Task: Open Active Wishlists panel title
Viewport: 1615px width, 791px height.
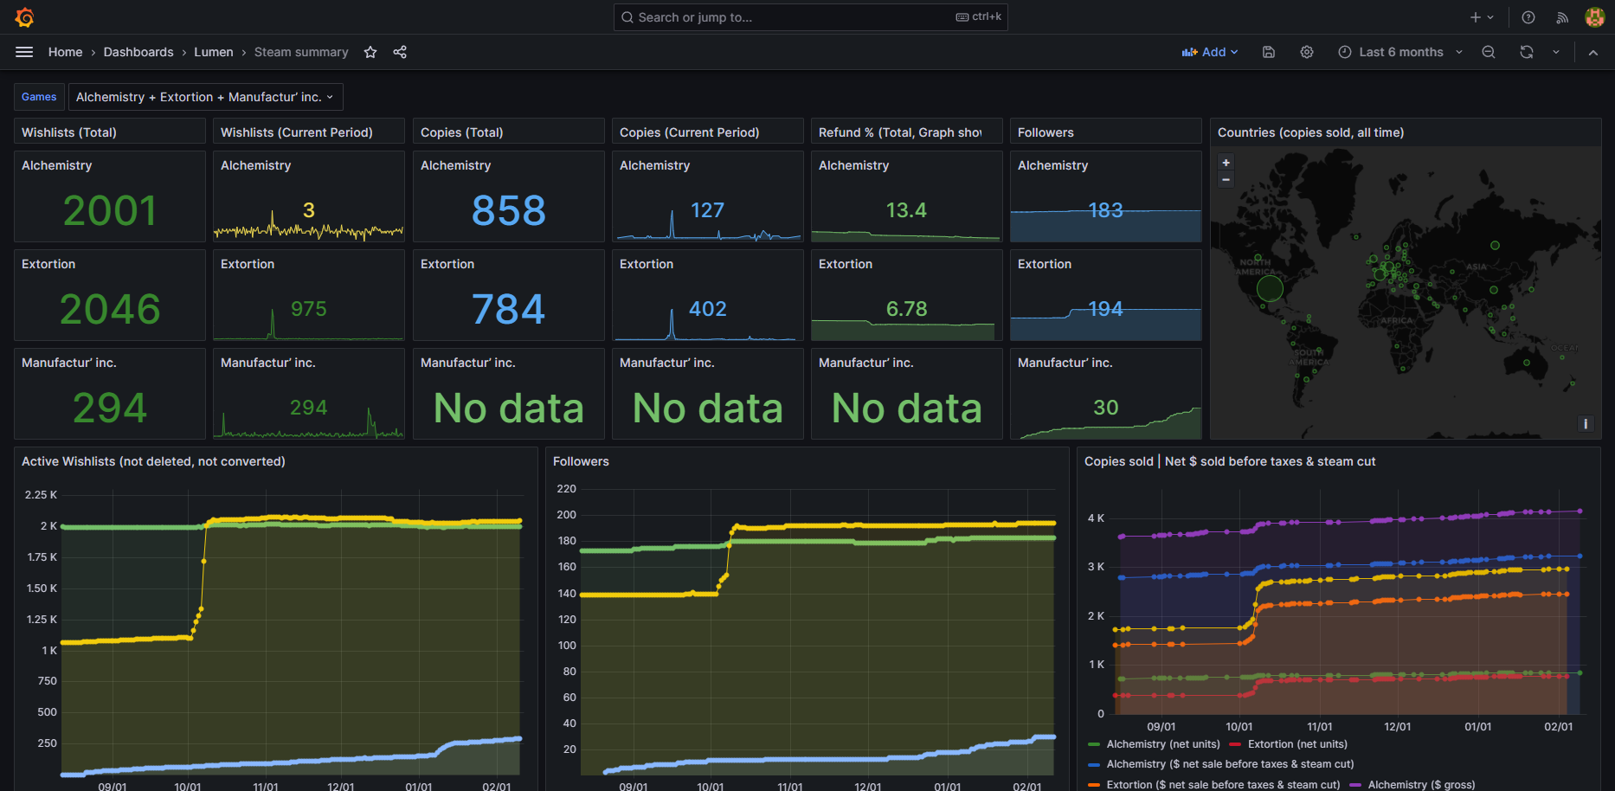Action: pyautogui.click(x=153, y=461)
